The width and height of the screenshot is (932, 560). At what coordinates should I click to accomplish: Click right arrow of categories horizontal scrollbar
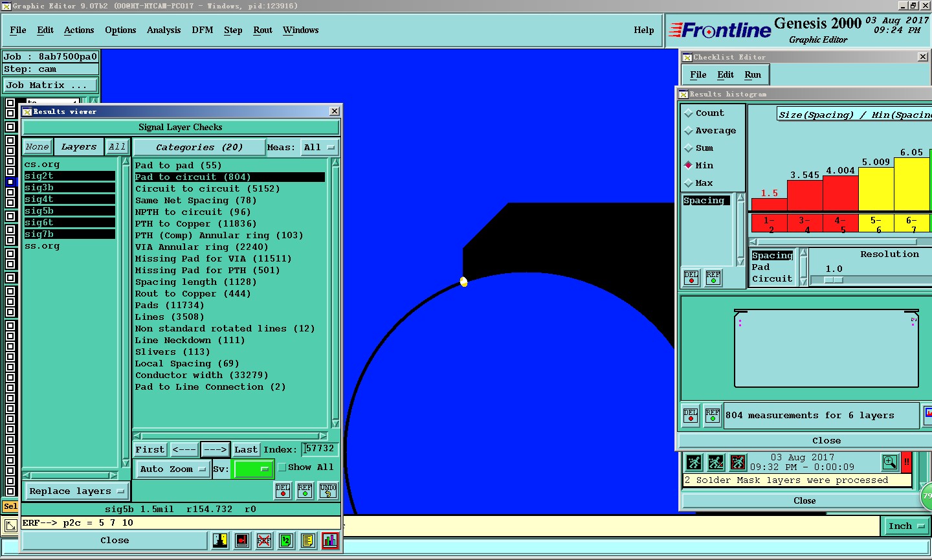[x=323, y=436]
